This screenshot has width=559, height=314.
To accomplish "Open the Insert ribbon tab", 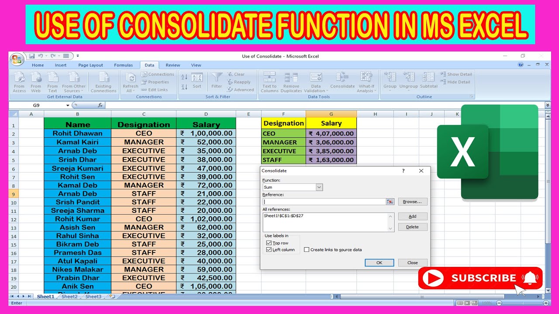I will click(x=61, y=65).
